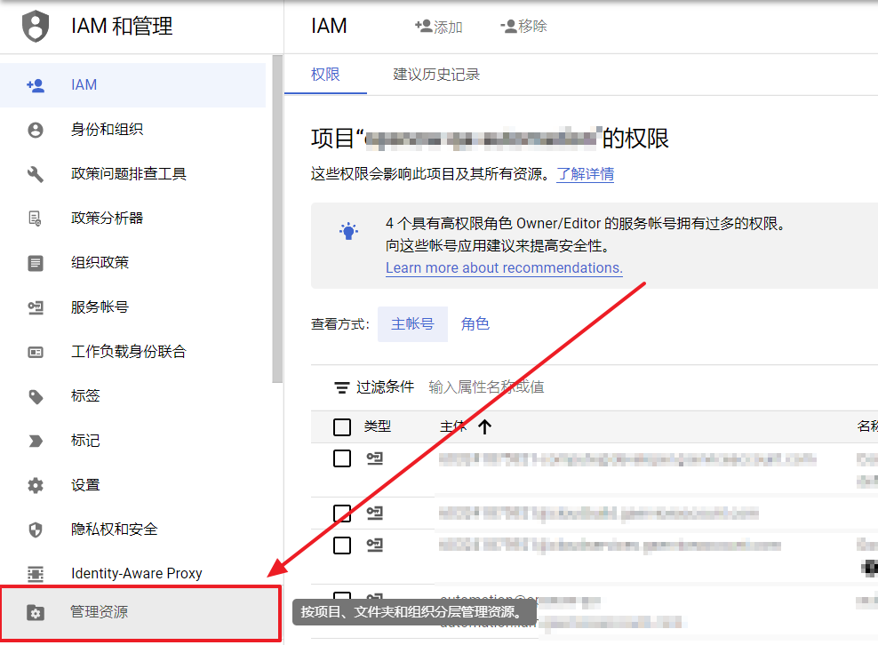This screenshot has width=878, height=645.
Task: Switch to the 建议历史记录 tab
Action: pyautogui.click(x=436, y=75)
